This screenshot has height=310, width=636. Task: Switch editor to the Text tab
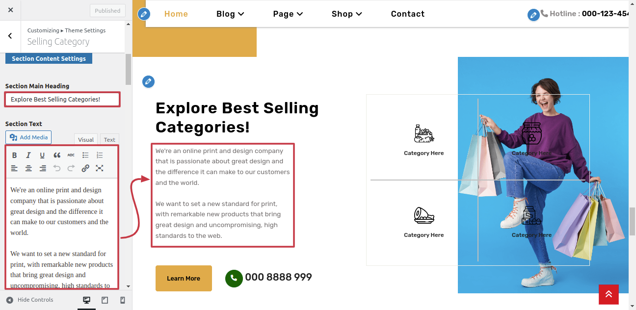[x=109, y=140]
